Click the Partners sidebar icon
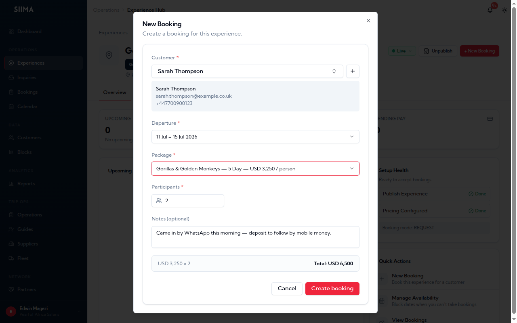 pos(11,289)
